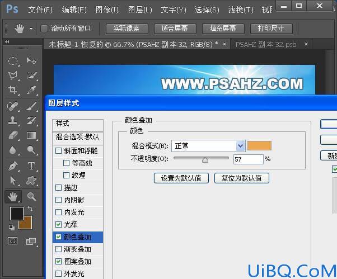Click the Fill Screen (填充屏幕) button
The height and width of the screenshot is (279, 337).
point(223,29)
